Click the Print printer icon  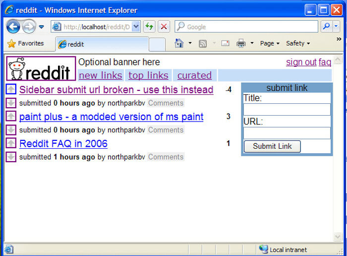click(241, 43)
